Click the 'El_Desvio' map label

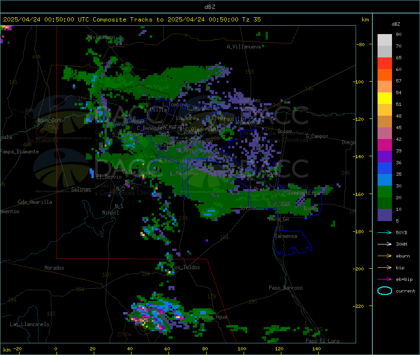click(x=109, y=177)
